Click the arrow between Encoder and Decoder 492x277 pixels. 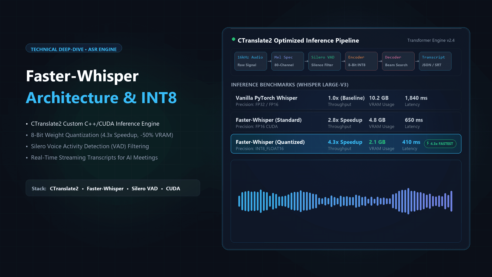pos(380,61)
